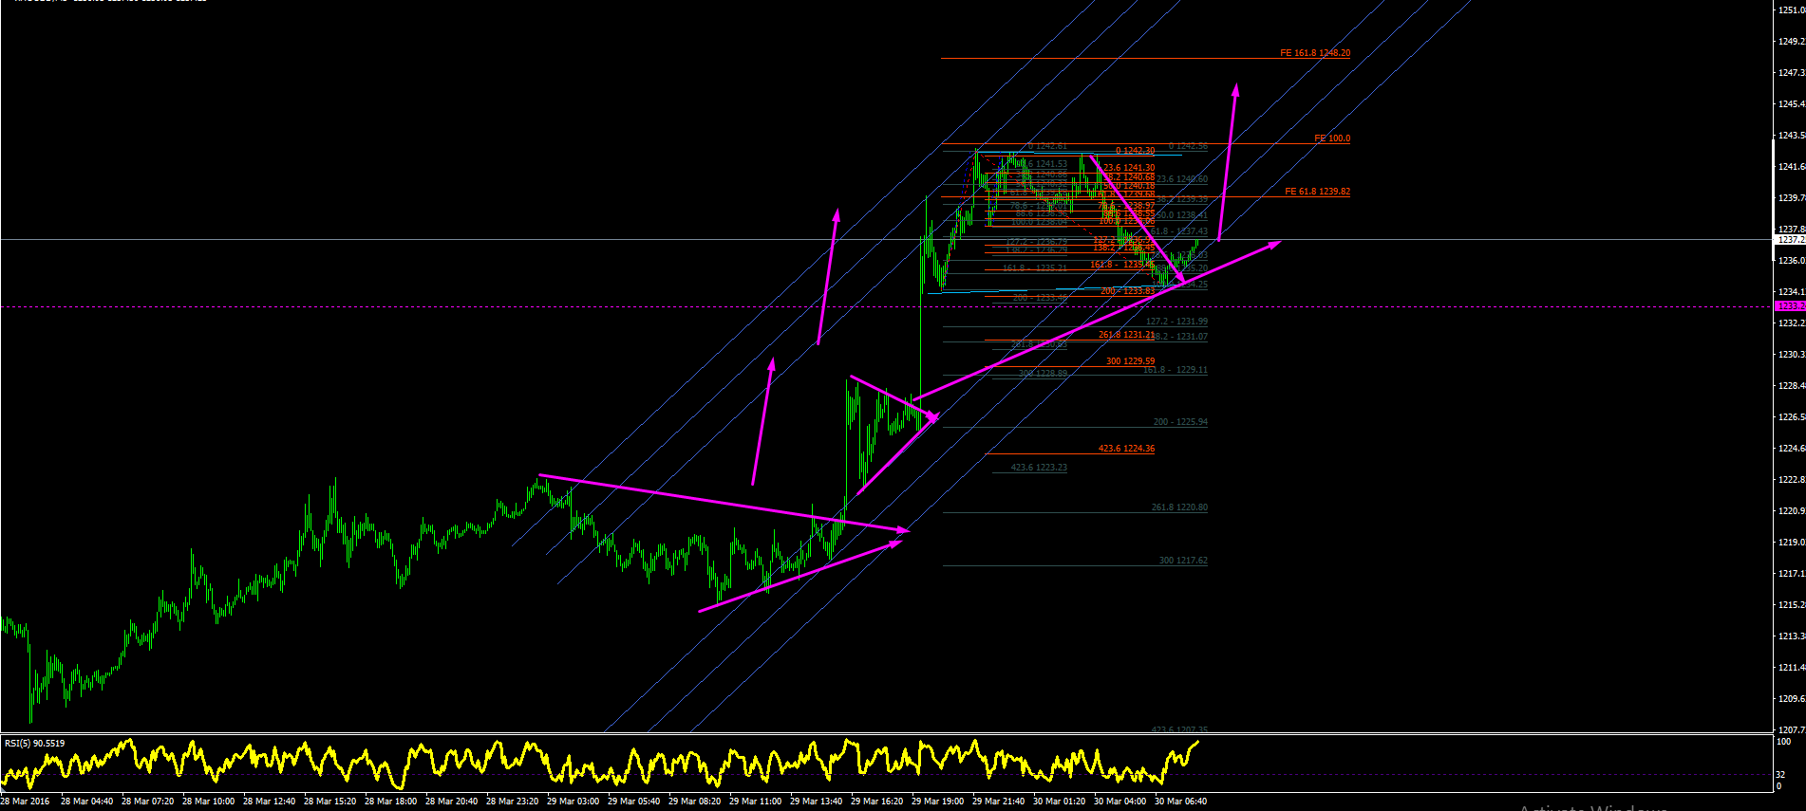This screenshot has height=811, width=1806.
Task: Click the FE 161.8 1248.20 expansion label
Action: (1315, 53)
